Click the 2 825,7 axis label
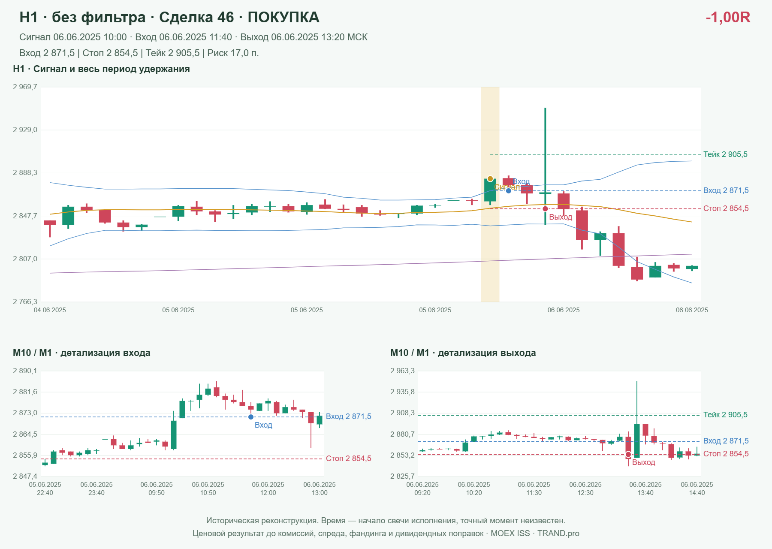This screenshot has height=549, width=772. tap(402, 477)
